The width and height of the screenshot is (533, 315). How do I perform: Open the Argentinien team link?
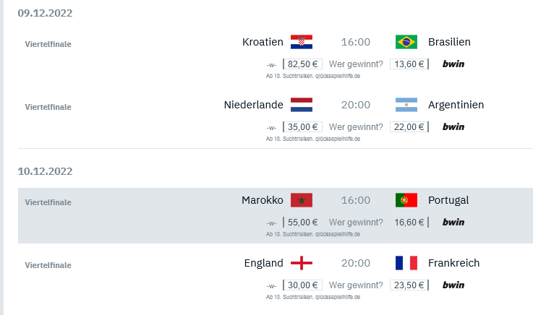click(456, 105)
